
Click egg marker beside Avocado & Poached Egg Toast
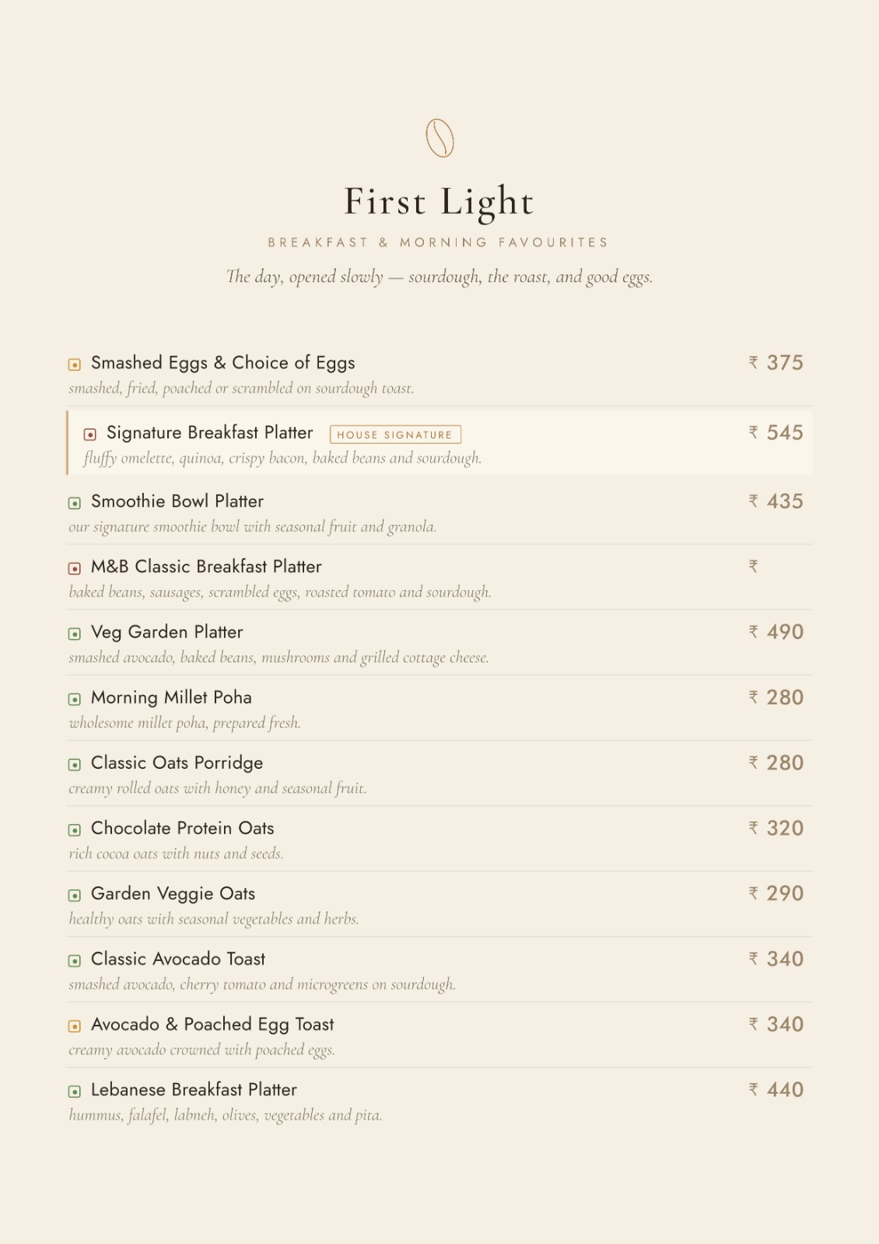pos(75,1026)
